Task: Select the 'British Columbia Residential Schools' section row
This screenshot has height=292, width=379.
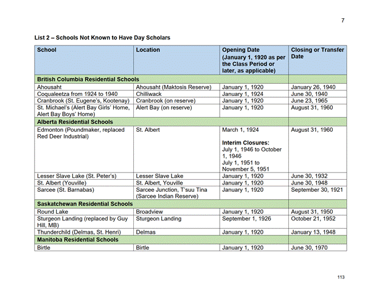Action: coord(88,80)
